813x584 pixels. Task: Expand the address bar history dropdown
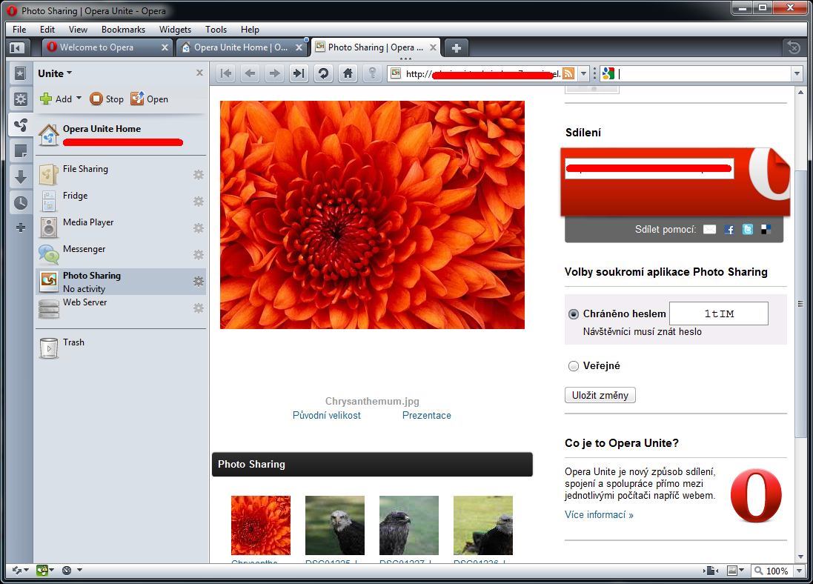(583, 73)
